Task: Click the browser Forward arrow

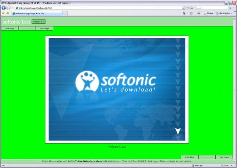Action: click(9, 8)
